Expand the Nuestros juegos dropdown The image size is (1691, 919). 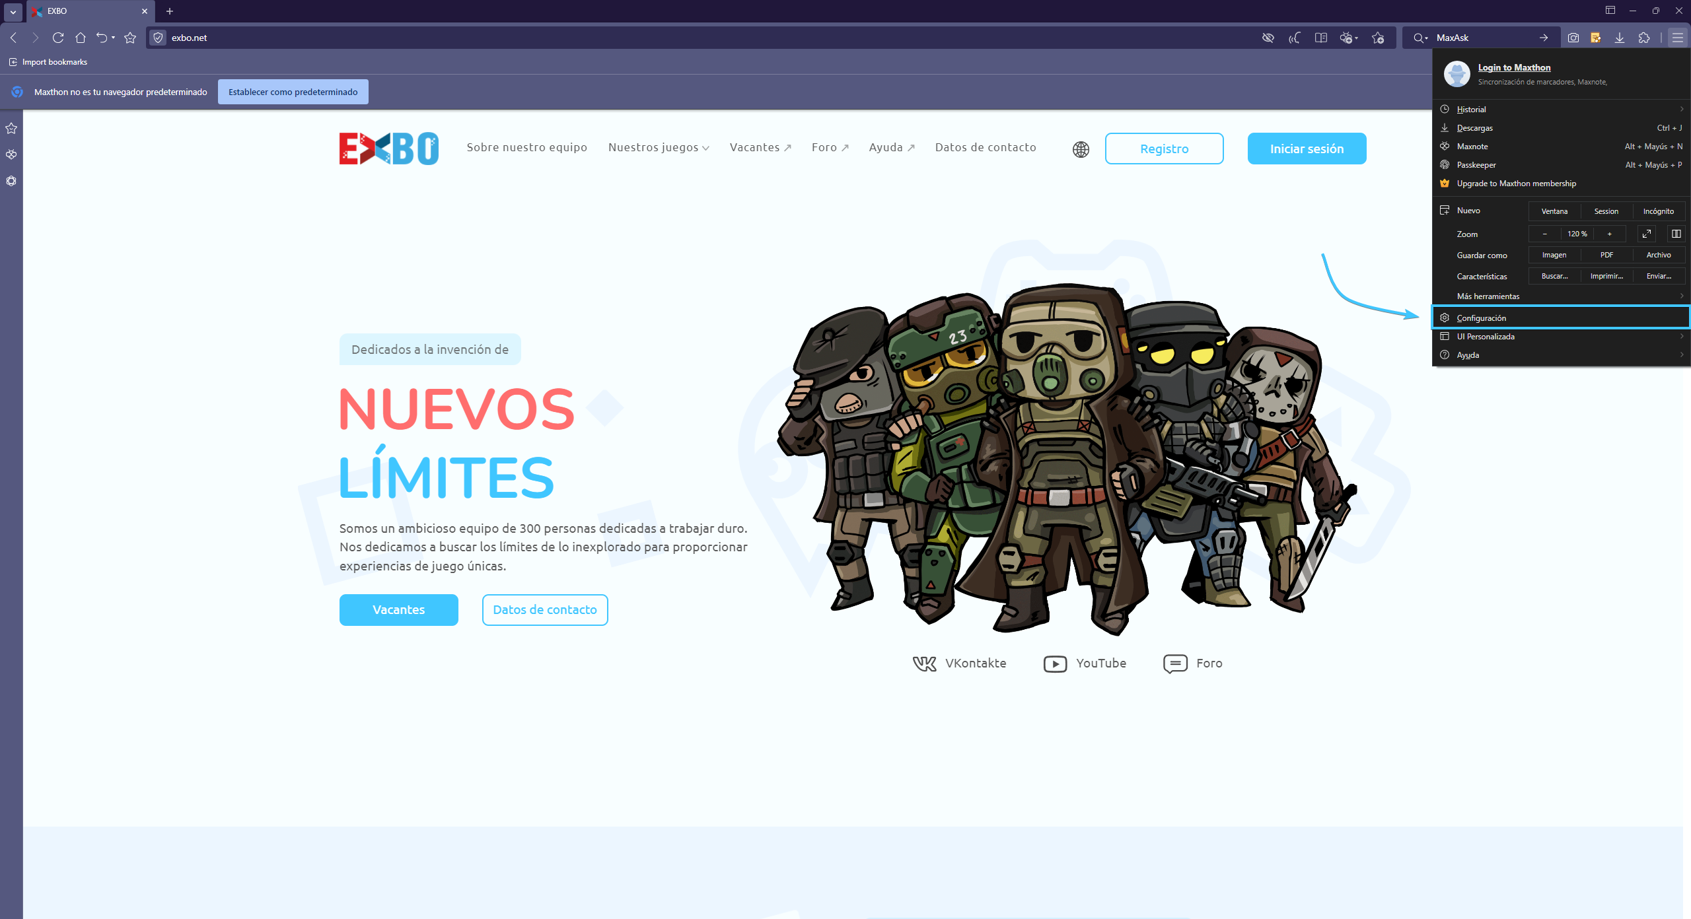(659, 148)
